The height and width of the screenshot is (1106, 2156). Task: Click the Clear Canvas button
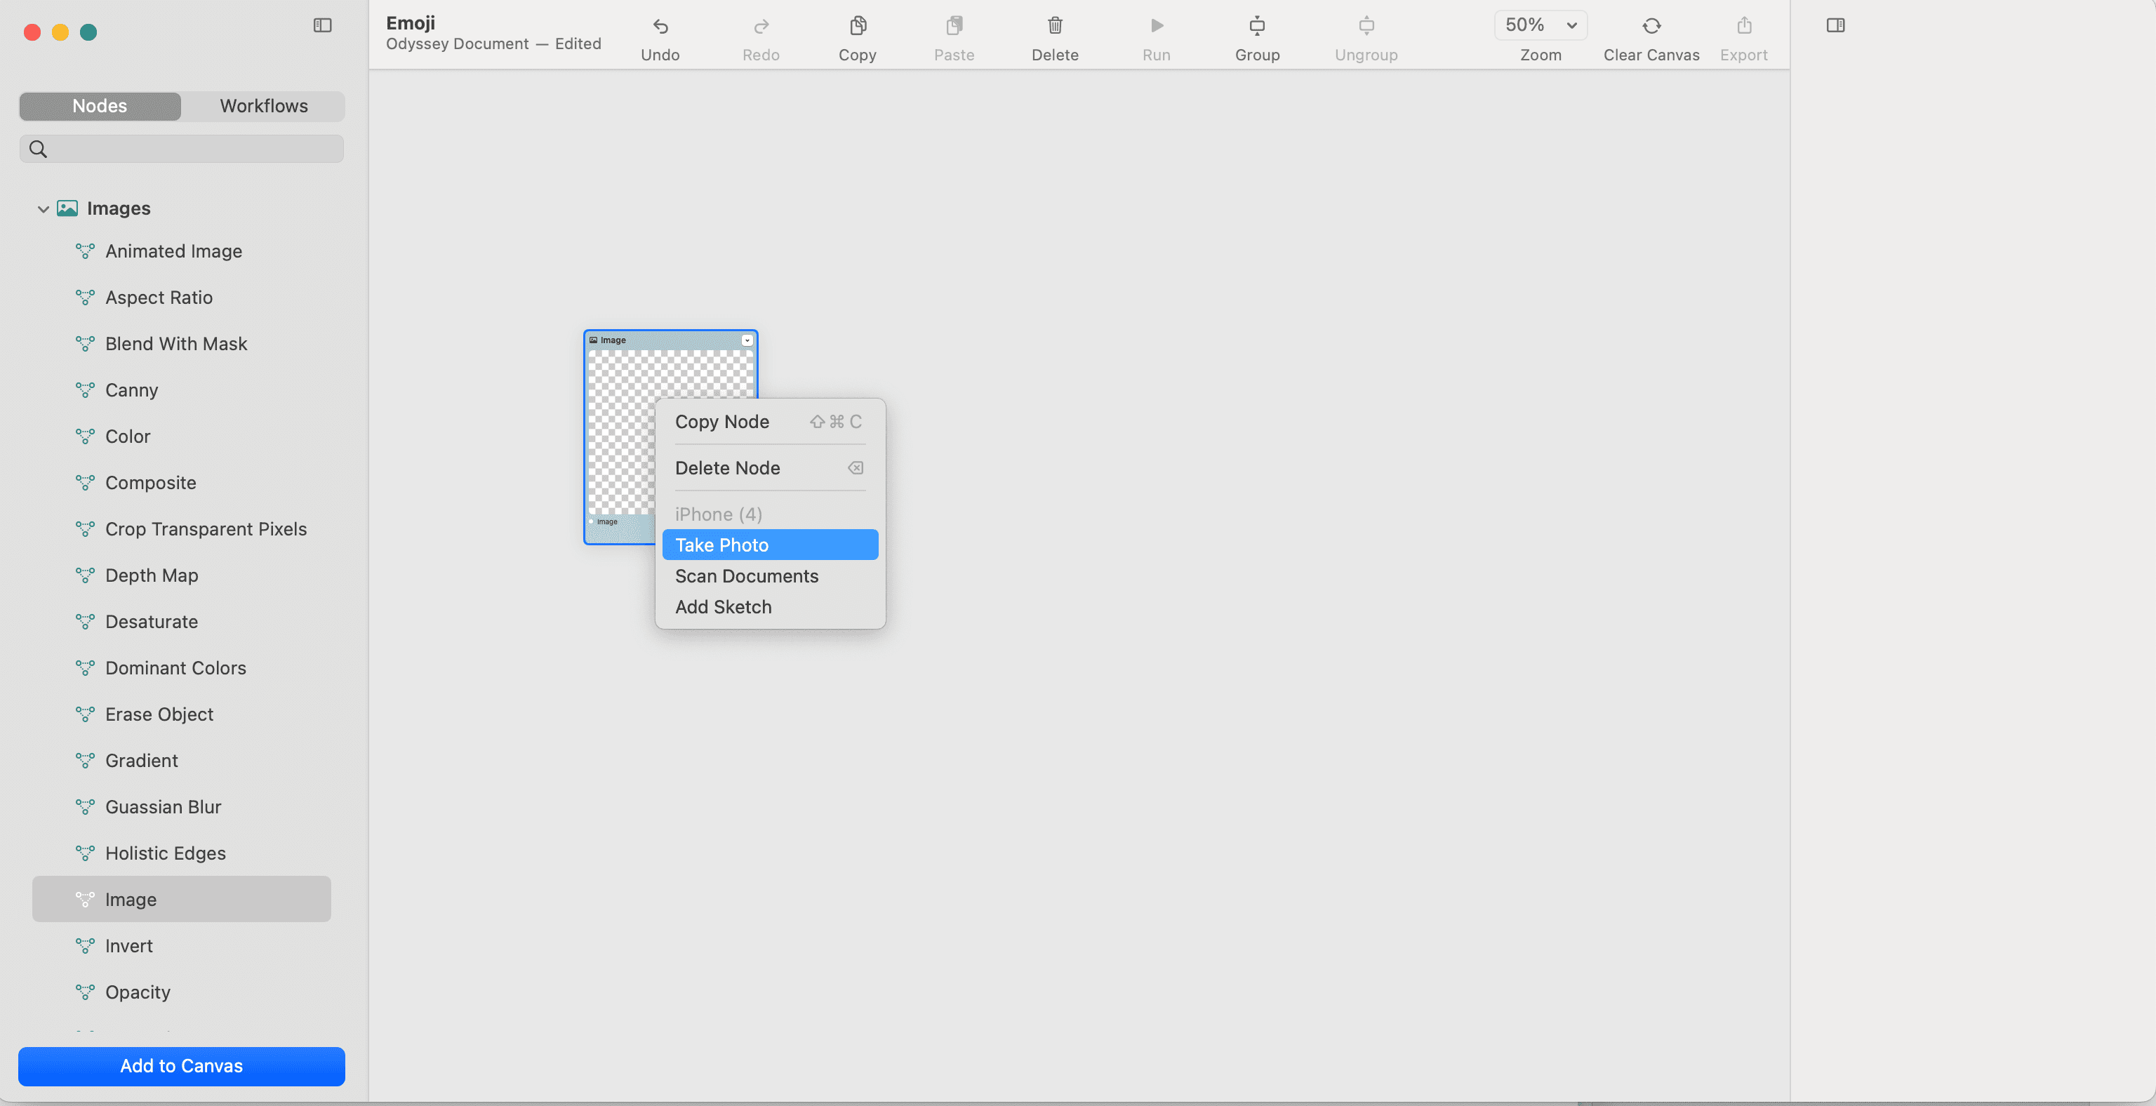pyautogui.click(x=1650, y=35)
